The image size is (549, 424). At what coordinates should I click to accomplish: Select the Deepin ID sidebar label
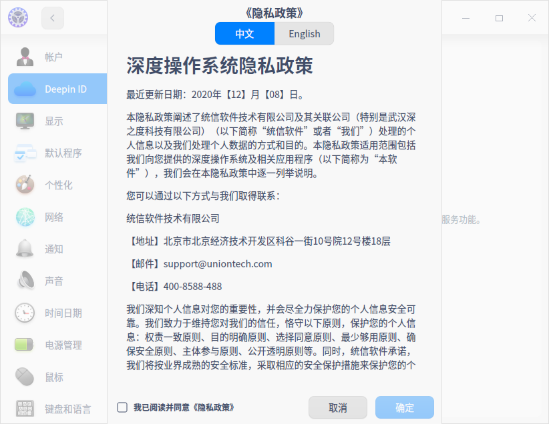click(x=66, y=89)
